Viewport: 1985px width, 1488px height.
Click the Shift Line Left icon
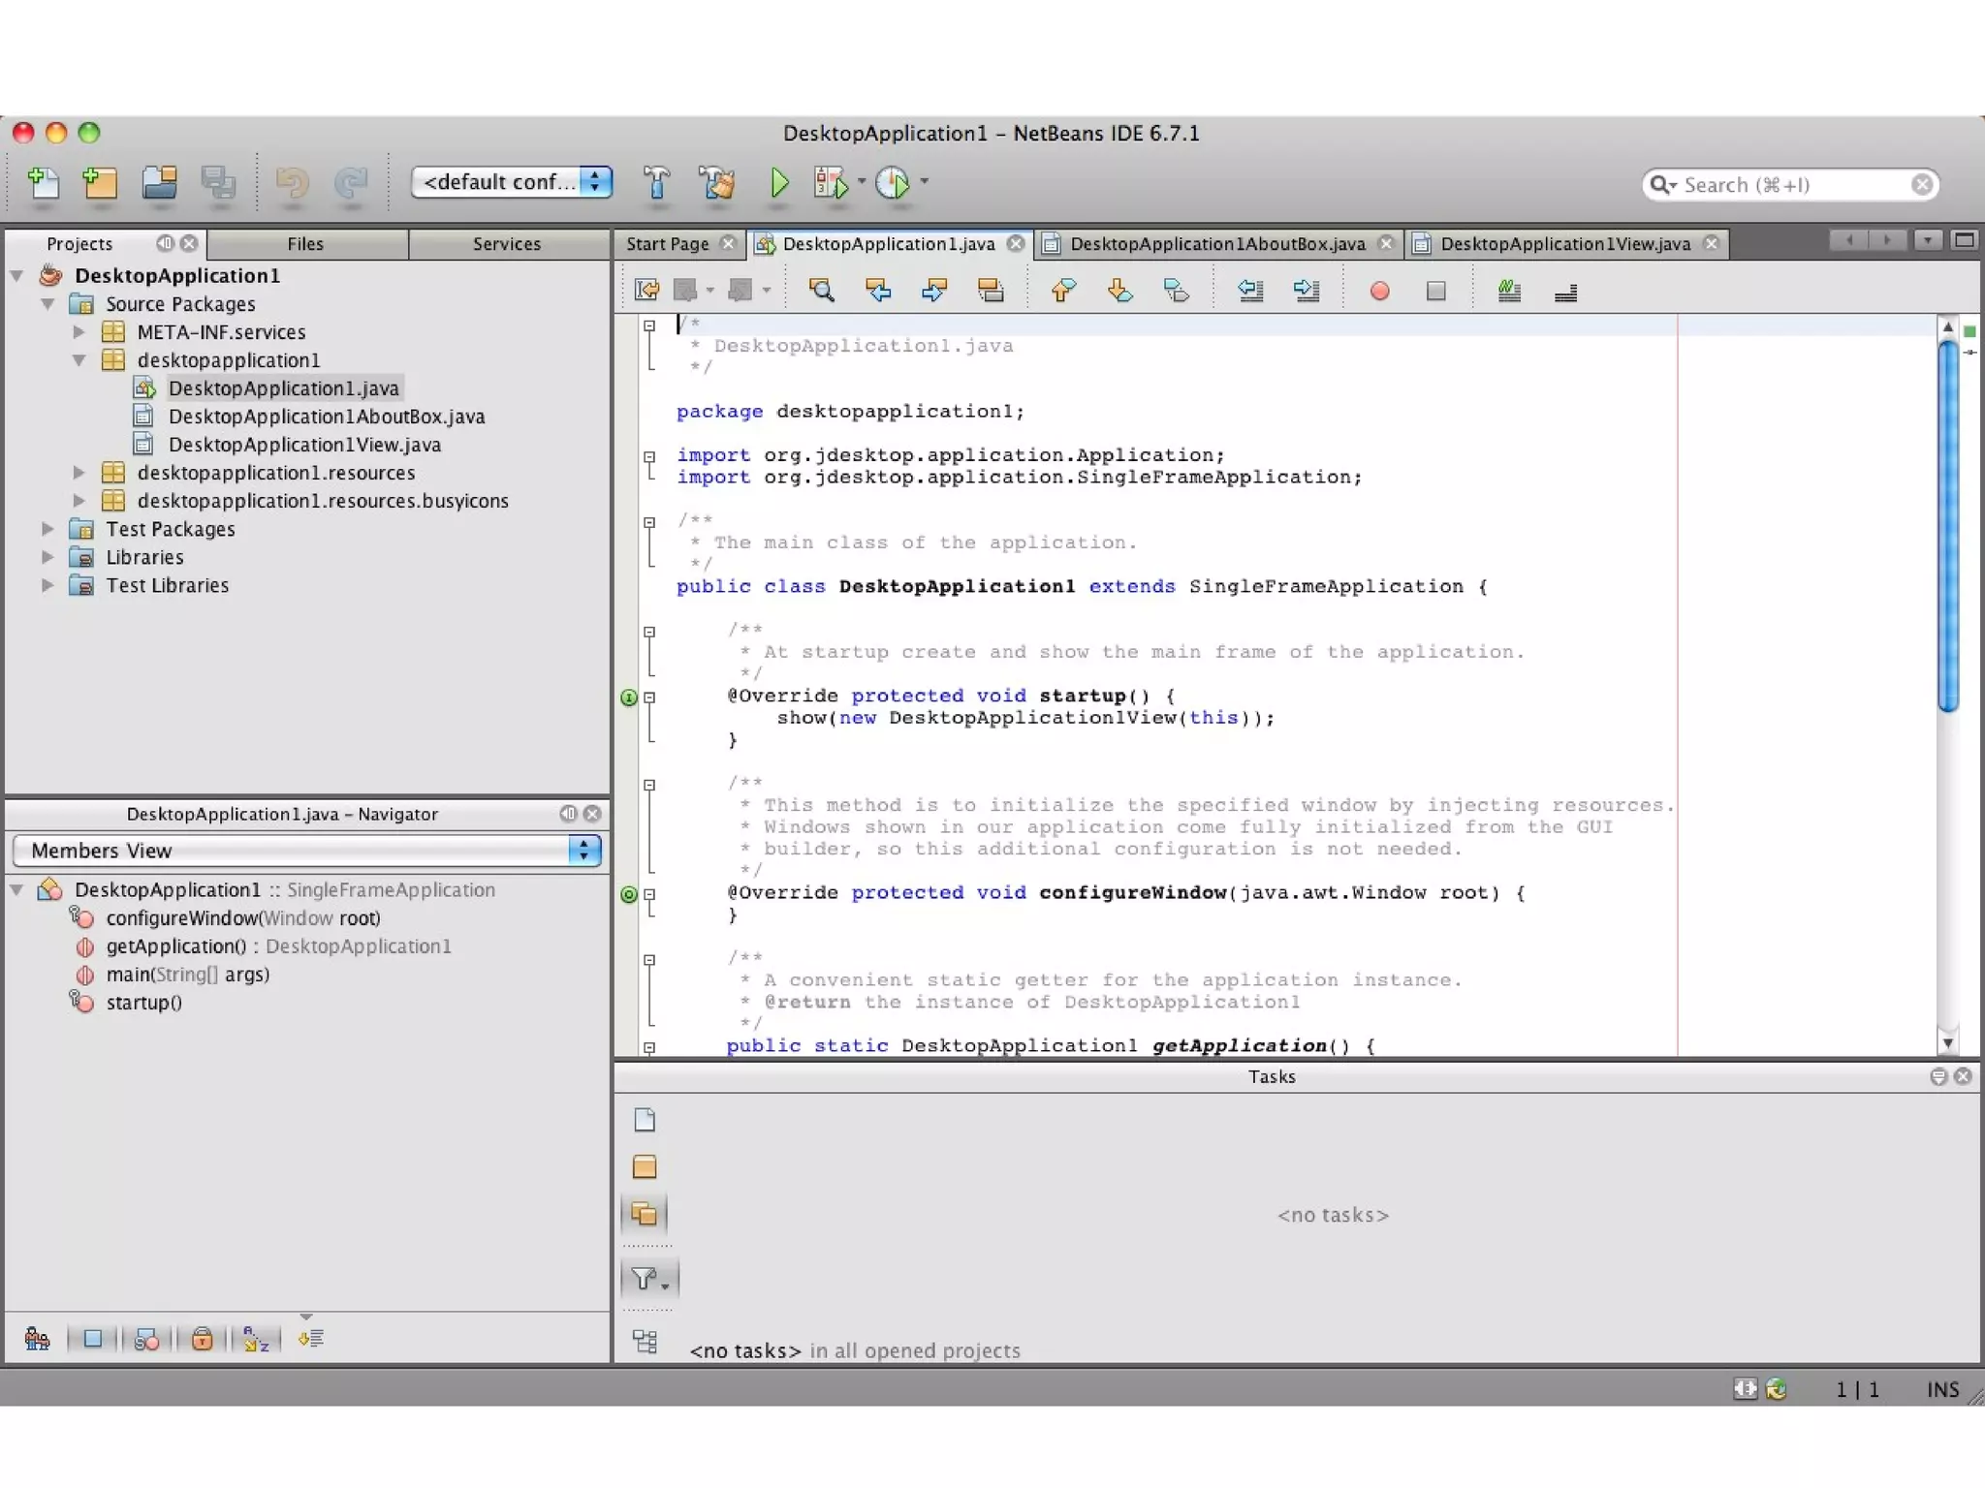click(1250, 291)
